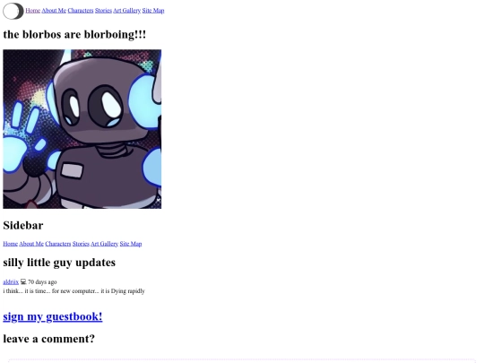Open Characters link under Sidebar

point(58,244)
